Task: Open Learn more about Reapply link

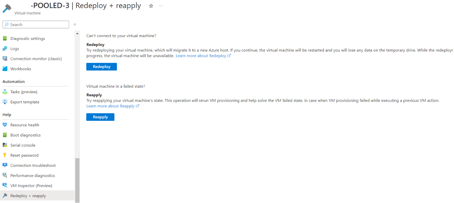Action: coord(111,106)
